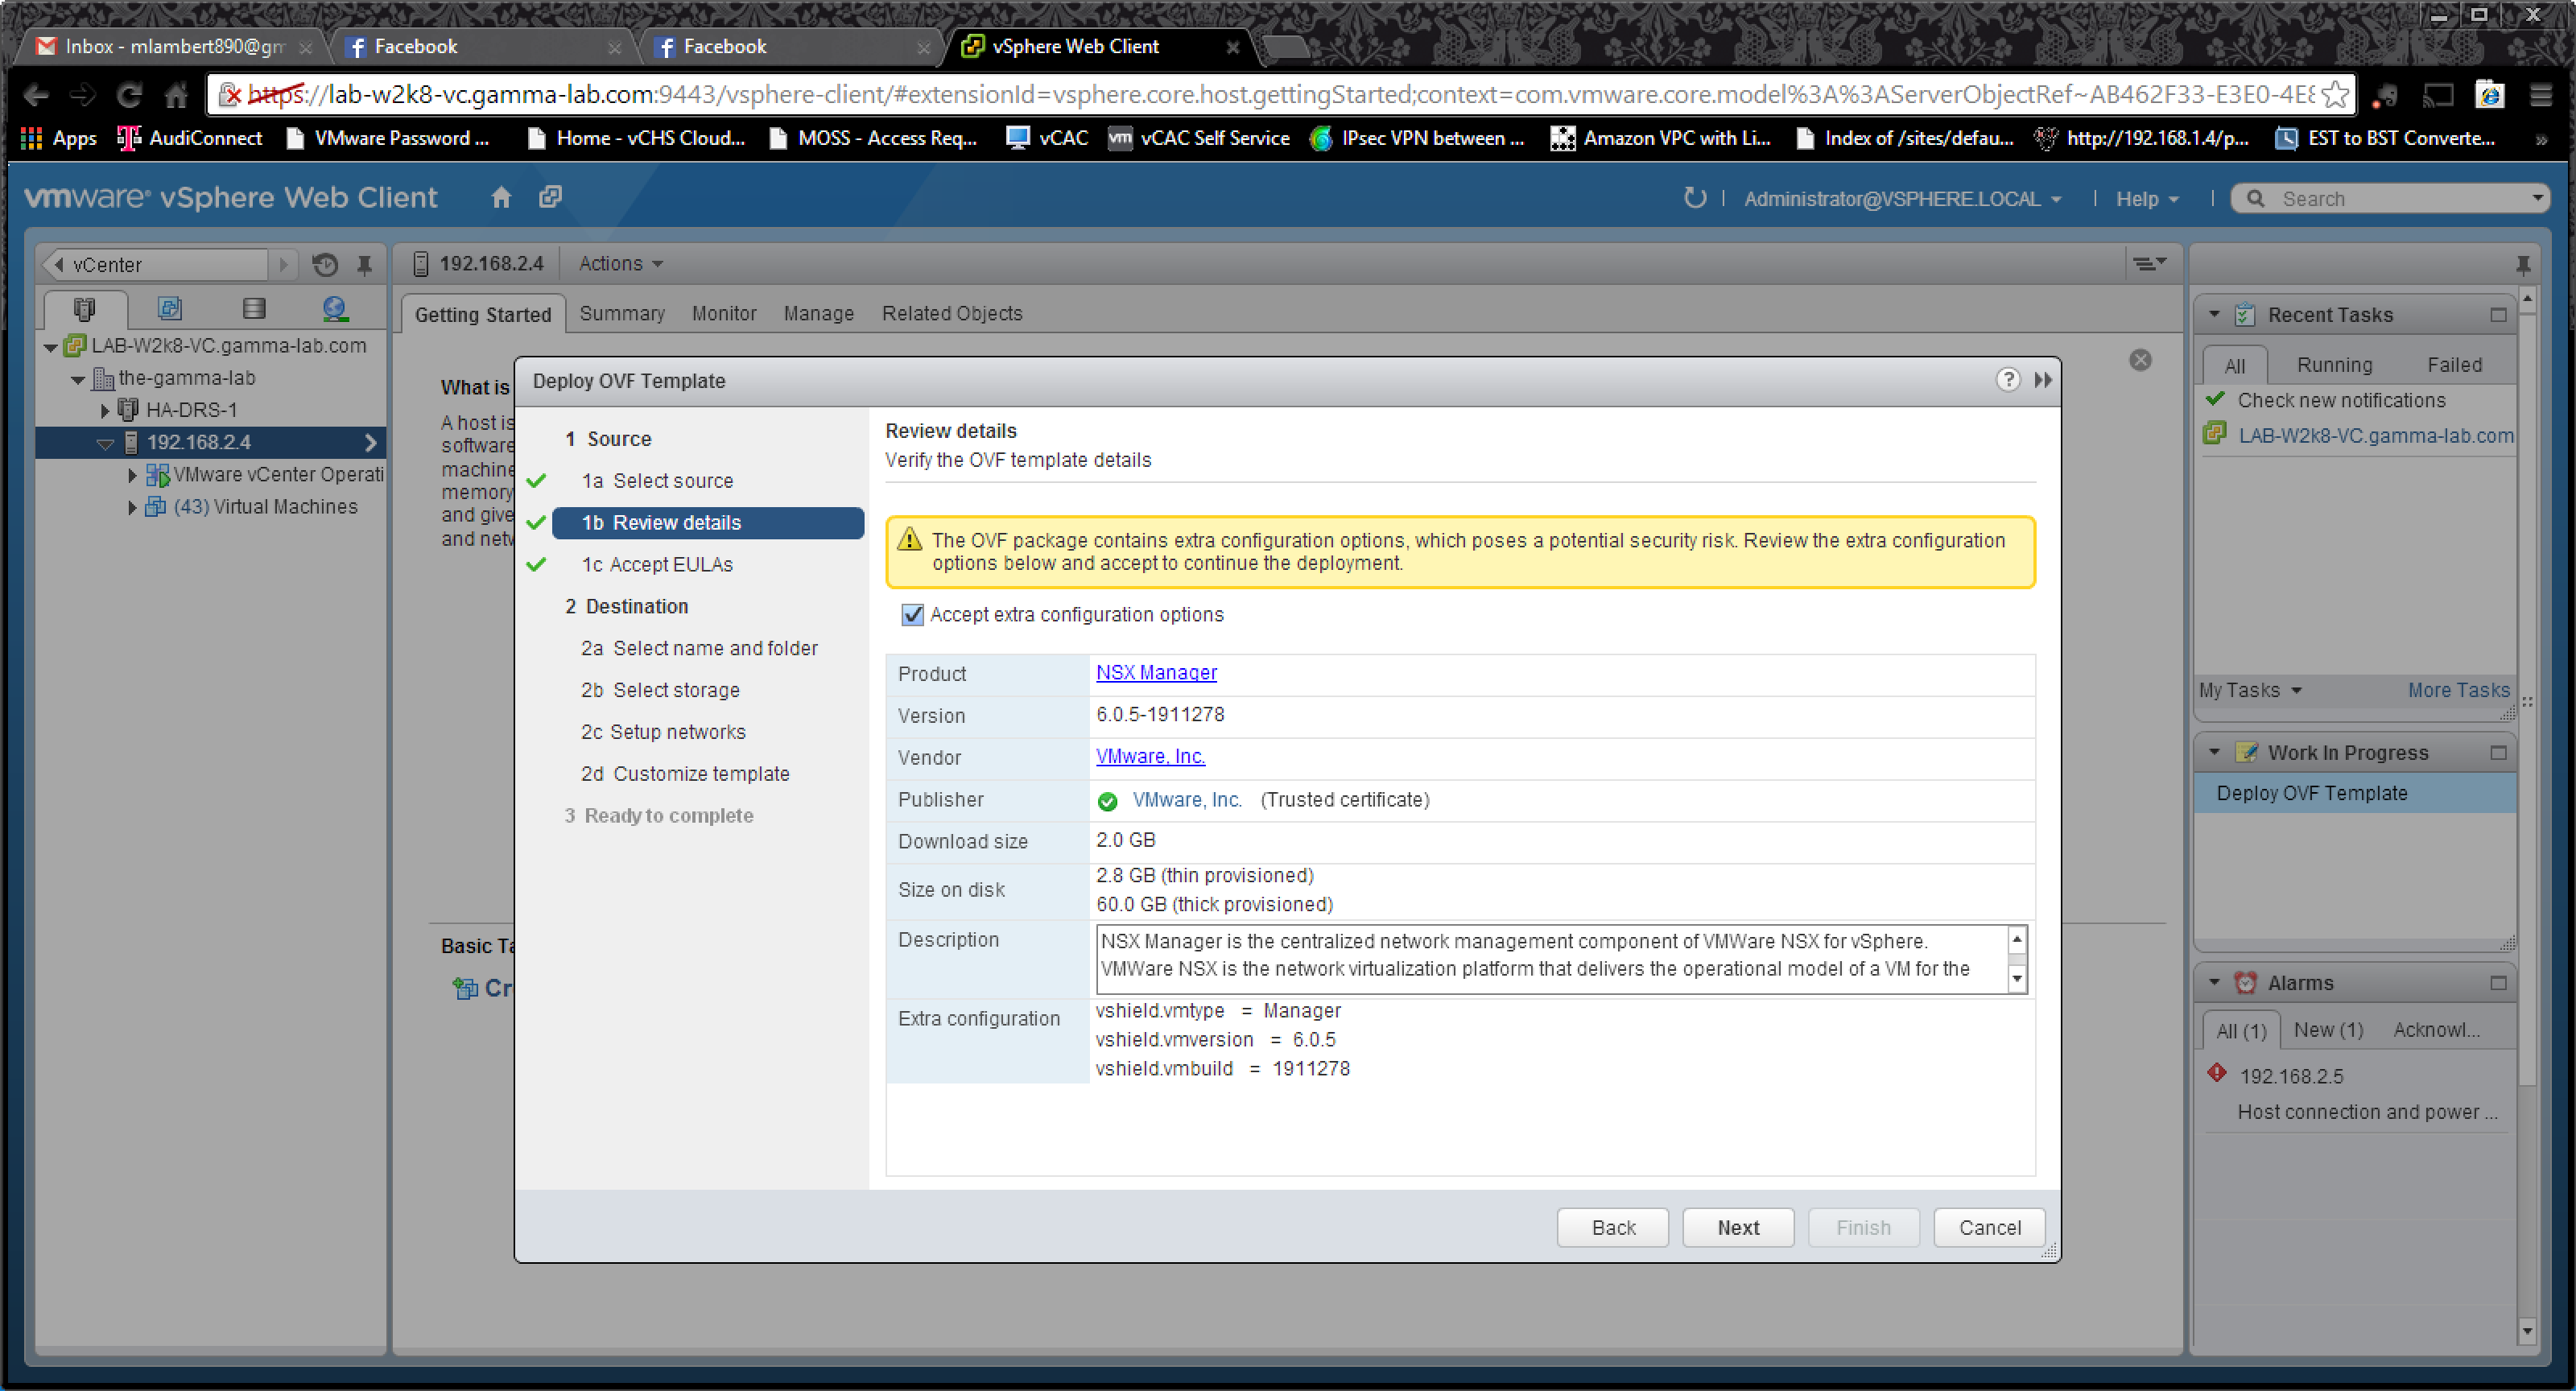Open the Actions dropdown menu
The width and height of the screenshot is (2576, 1391).
[620, 264]
